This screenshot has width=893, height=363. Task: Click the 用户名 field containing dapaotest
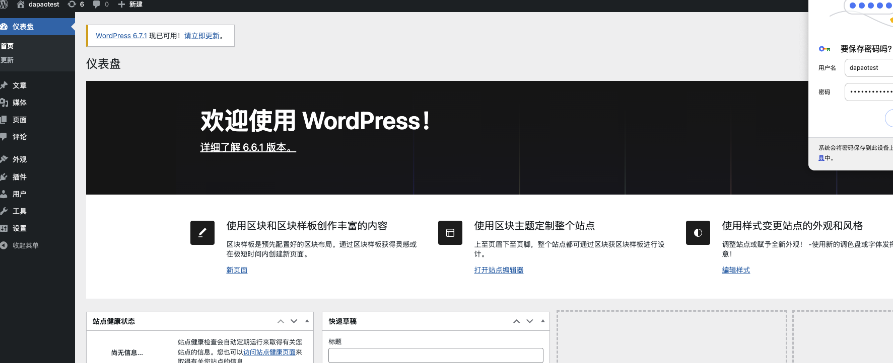click(x=869, y=68)
